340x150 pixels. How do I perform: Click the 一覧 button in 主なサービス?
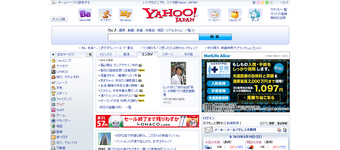coord(89,55)
